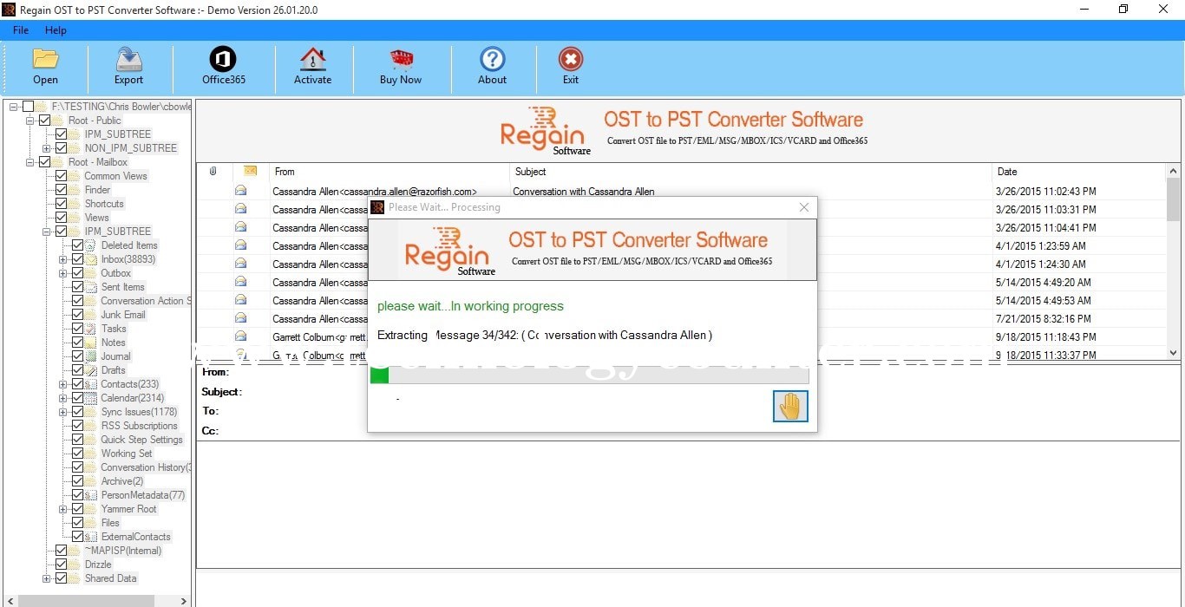Open the Help menu
The width and height of the screenshot is (1185, 607).
click(x=56, y=30)
